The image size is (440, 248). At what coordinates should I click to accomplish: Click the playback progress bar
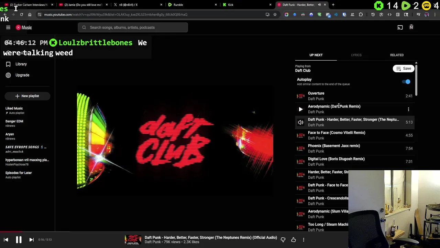[220, 232]
